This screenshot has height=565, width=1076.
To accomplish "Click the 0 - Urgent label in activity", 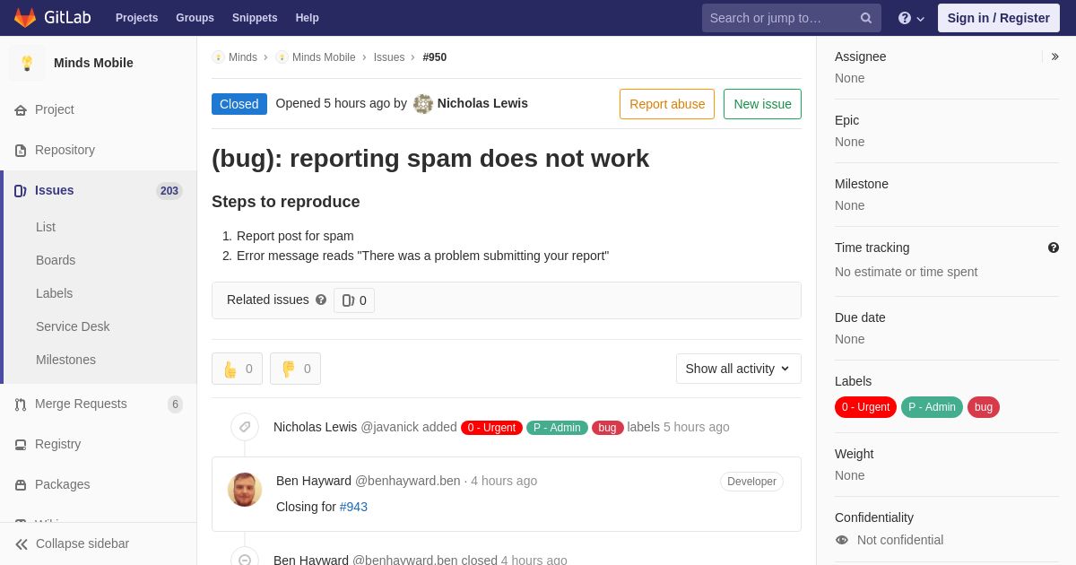I will pos(491,428).
